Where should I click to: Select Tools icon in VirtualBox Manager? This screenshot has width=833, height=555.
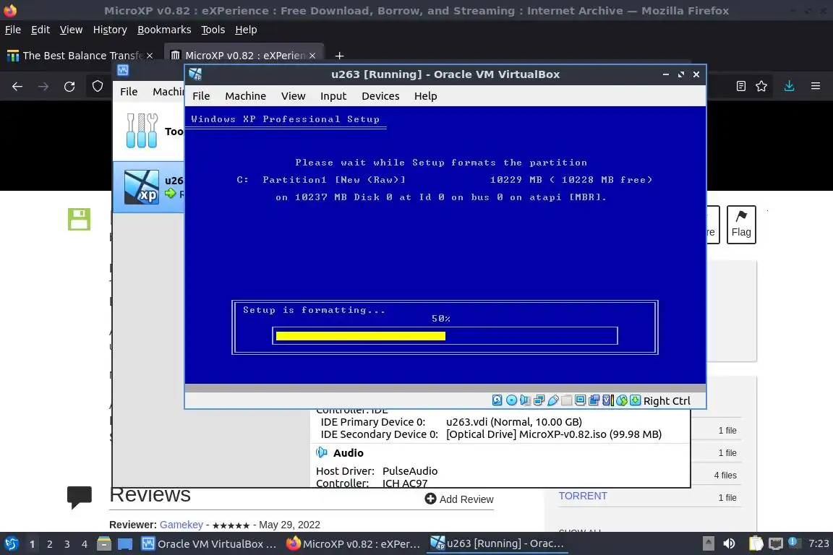142,131
